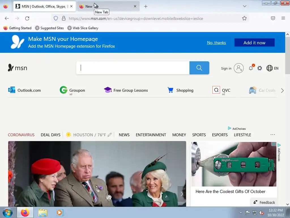Open notifications bell icon
Screen dimensions: 290x218
pyautogui.click(x=251, y=68)
